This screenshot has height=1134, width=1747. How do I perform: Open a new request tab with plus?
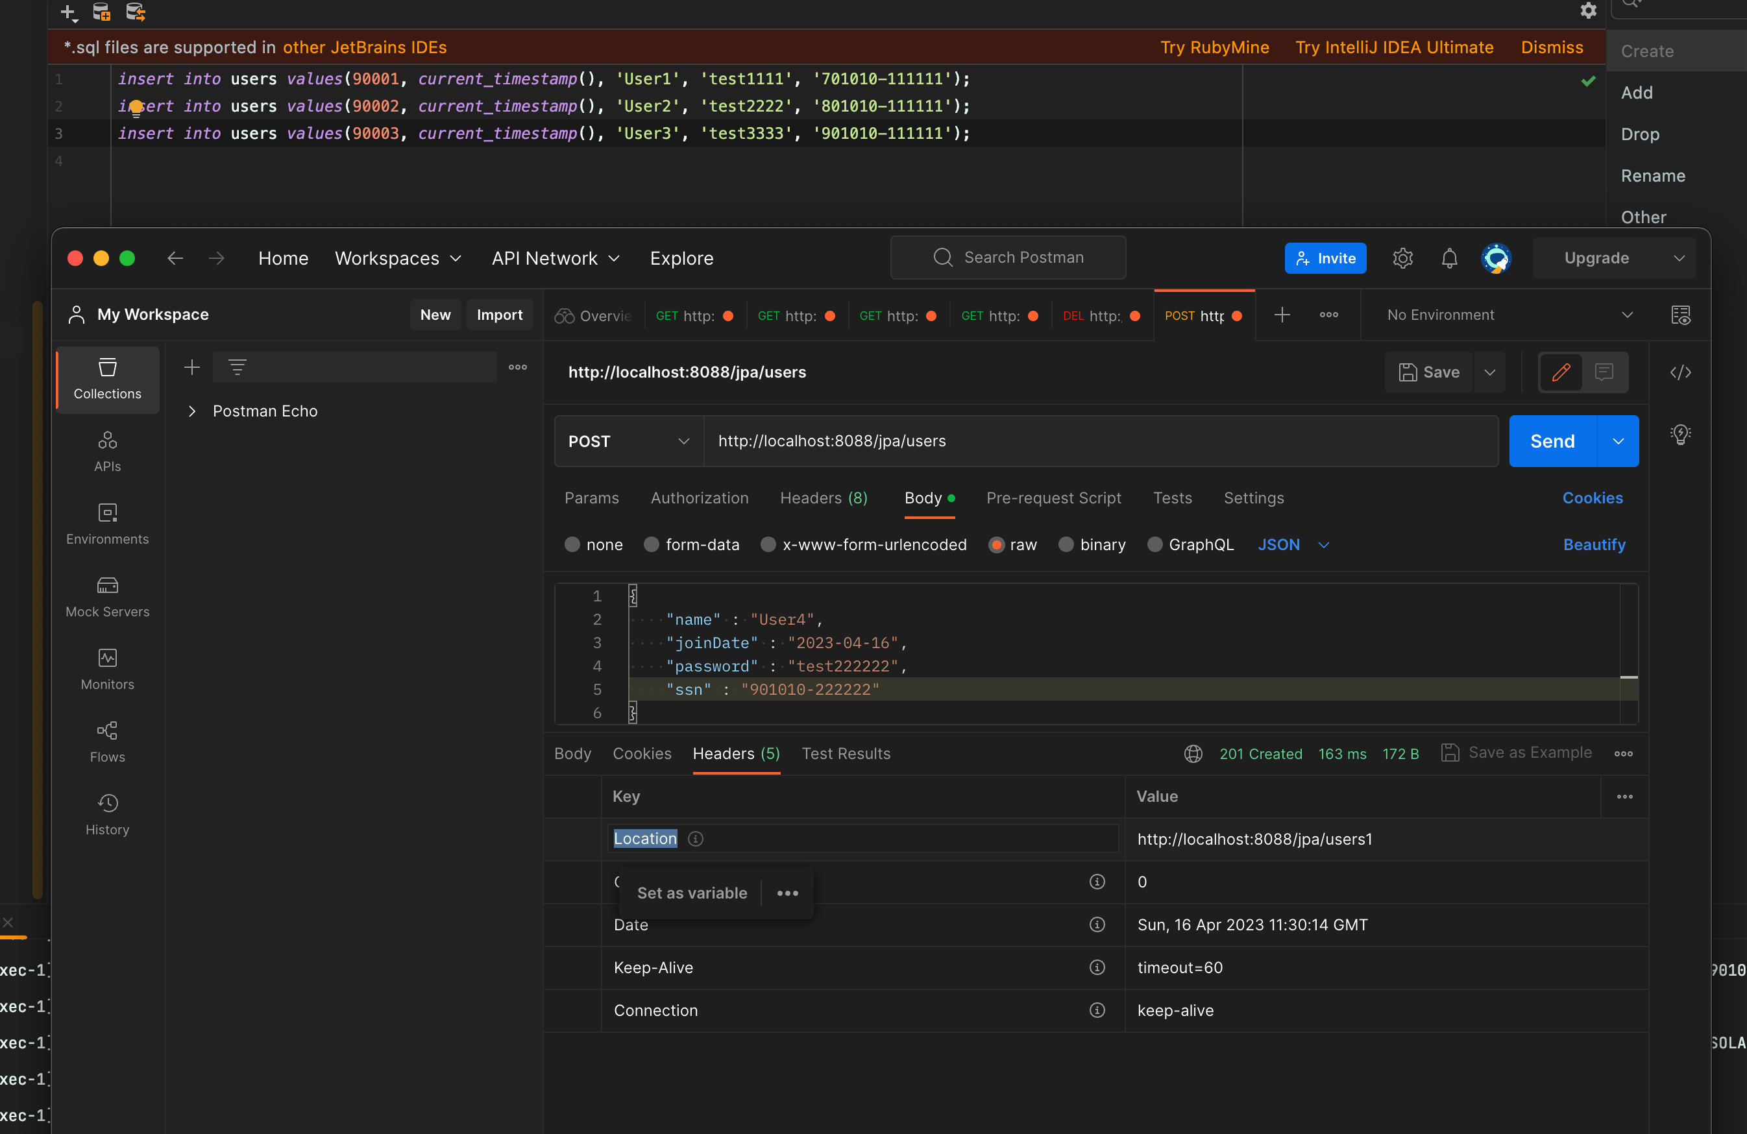click(1282, 315)
